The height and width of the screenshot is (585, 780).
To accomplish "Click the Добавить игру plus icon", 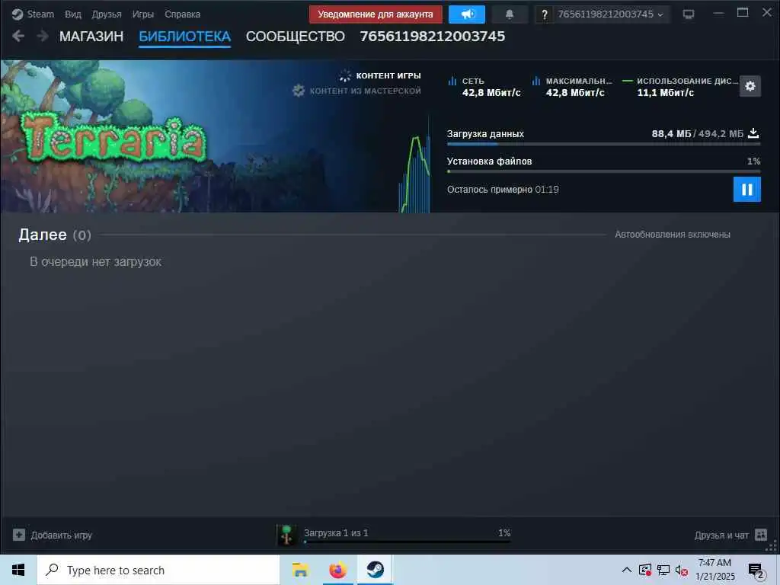I will click(x=19, y=535).
